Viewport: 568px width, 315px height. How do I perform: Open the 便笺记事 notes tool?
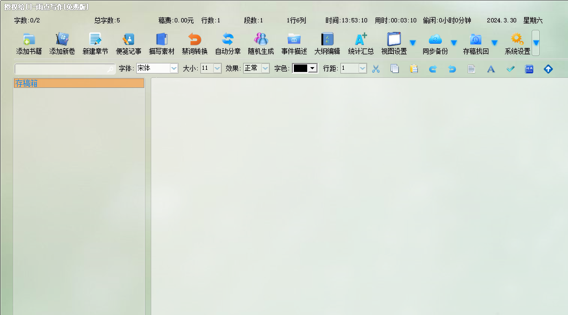129,44
